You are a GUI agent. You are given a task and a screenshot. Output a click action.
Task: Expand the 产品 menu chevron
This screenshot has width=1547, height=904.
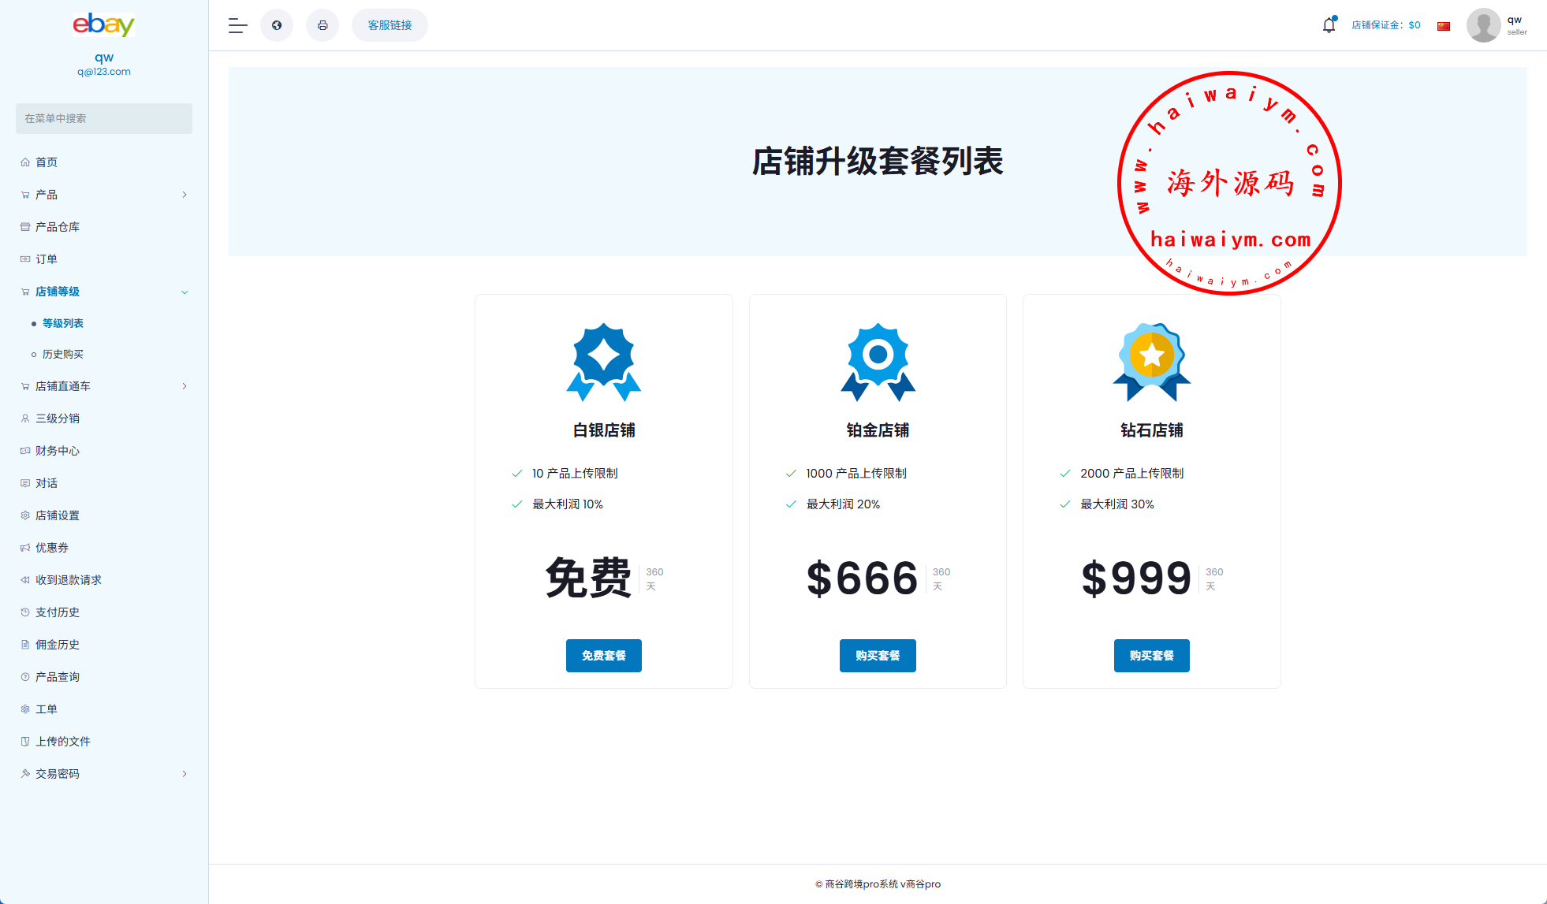(x=185, y=195)
